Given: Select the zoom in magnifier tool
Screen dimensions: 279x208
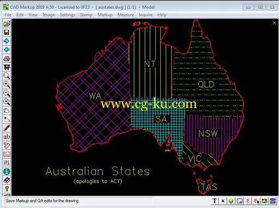Looking at the screenshot, I should tap(7, 84).
